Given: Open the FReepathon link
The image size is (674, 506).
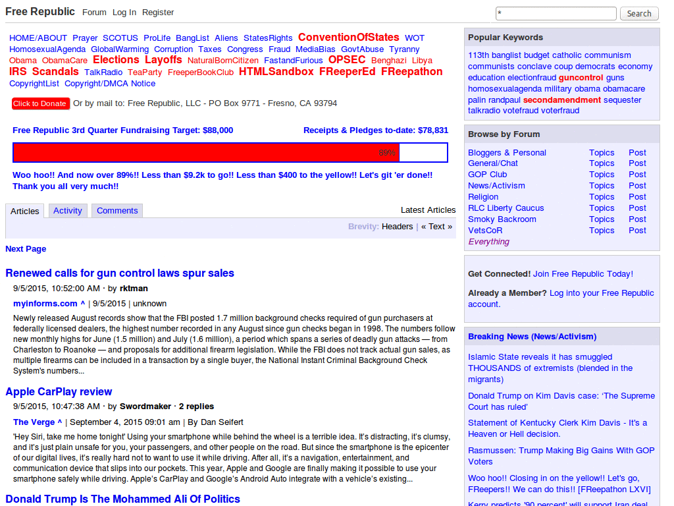Looking at the screenshot, I should tap(412, 71).
